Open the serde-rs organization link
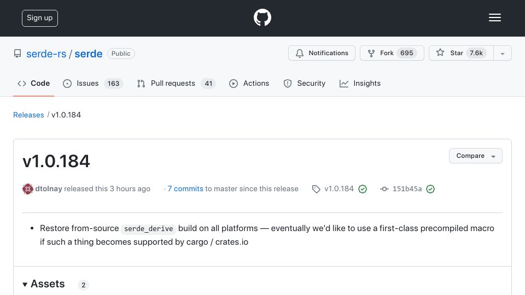Image resolution: width=525 pixels, height=295 pixels. (46, 54)
